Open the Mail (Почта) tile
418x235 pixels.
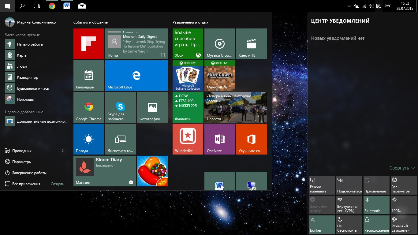click(136, 44)
